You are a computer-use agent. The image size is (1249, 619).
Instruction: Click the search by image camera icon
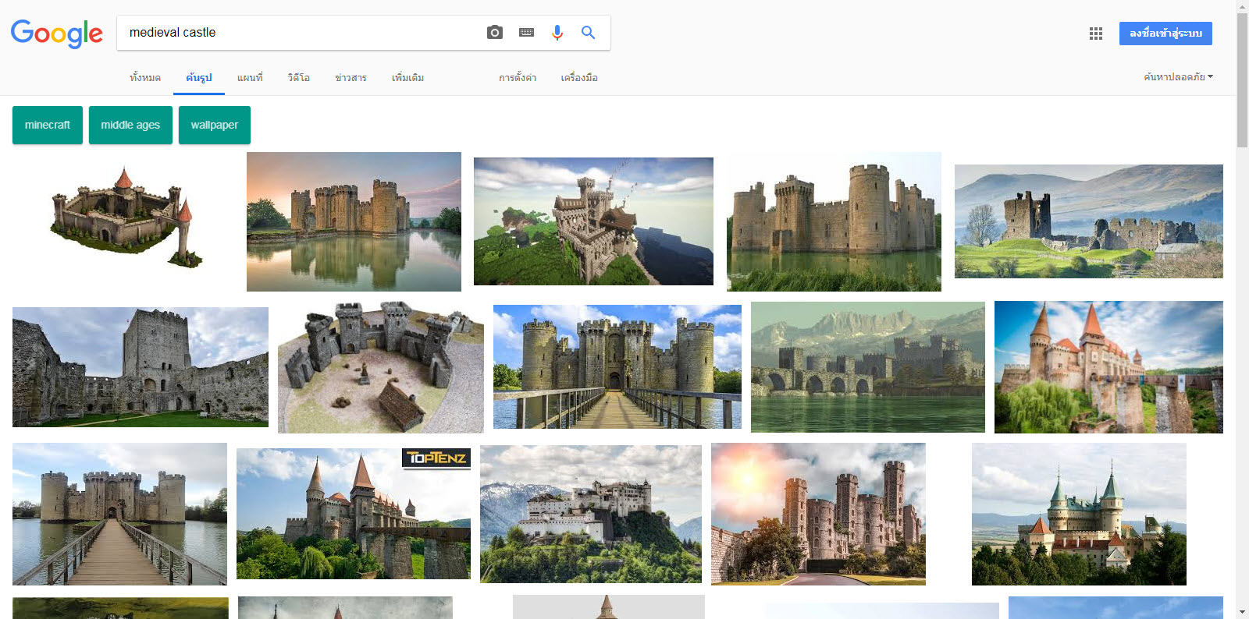click(x=494, y=33)
